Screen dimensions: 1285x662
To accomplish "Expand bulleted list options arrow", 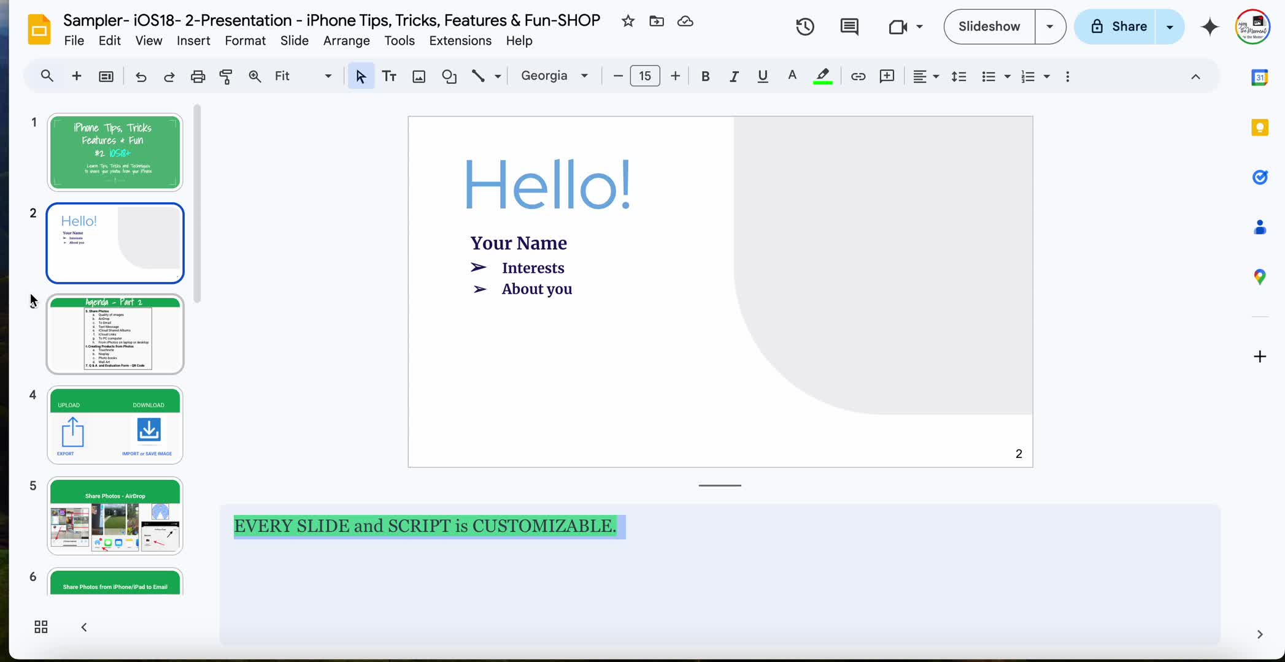I will (1007, 76).
